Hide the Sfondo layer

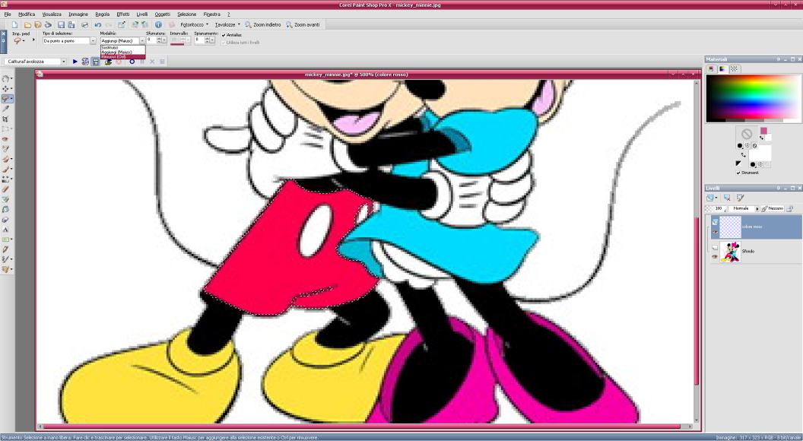tap(715, 256)
